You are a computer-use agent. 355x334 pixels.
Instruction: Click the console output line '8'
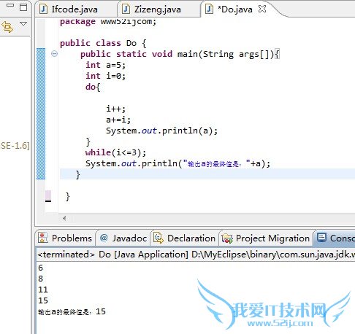(x=41, y=279)
